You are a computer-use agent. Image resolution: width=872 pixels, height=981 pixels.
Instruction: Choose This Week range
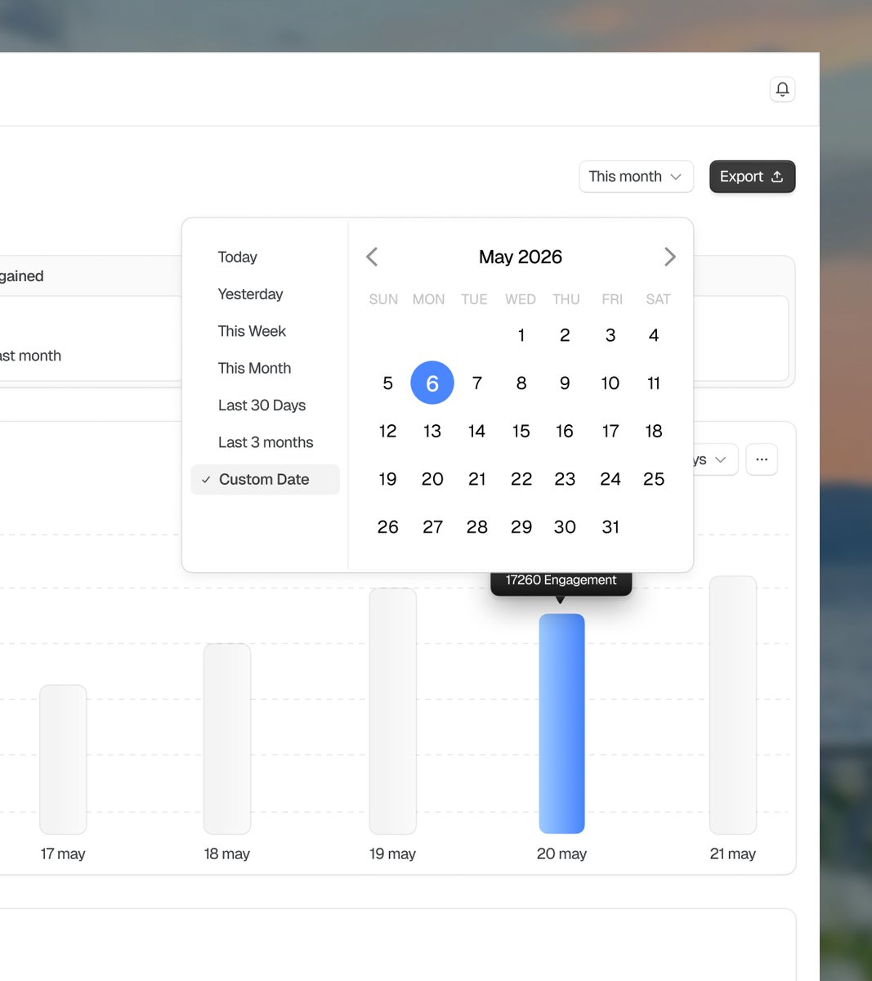[252, 331]
